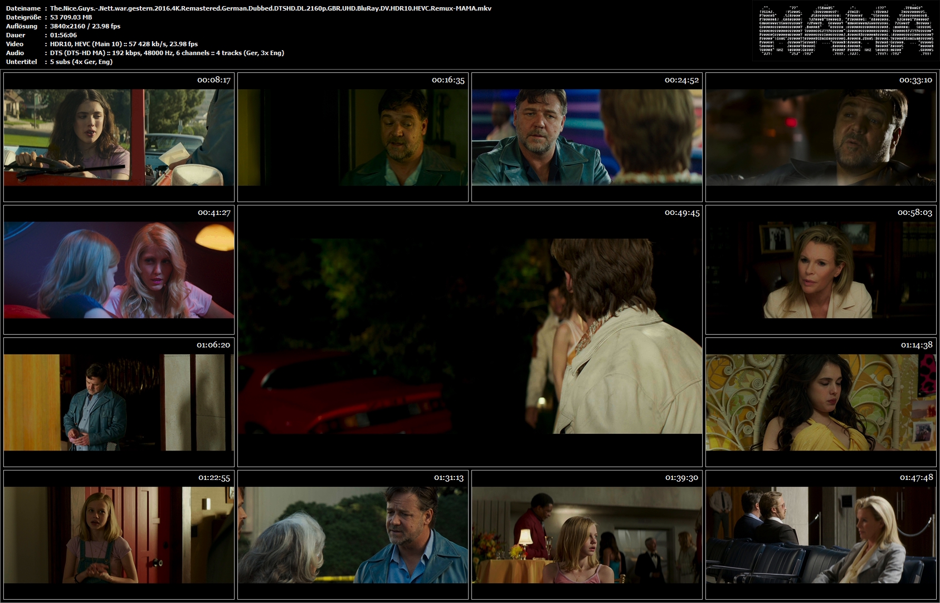The width and height of the screenshot is (940, 603).
Task: Click the 'Video' label in the header
Action: pos(15,44)
